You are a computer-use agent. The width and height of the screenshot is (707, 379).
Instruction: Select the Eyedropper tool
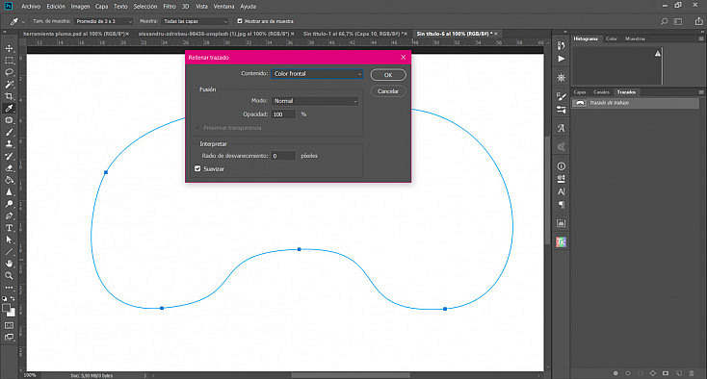(x=9, y=108)
